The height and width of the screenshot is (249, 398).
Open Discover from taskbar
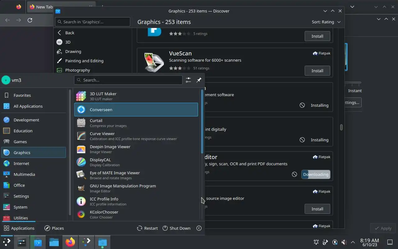38,242
